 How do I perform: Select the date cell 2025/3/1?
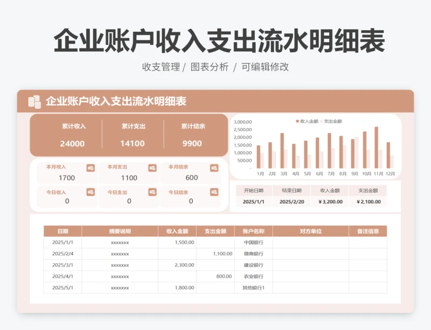click(x=62, y=265)
